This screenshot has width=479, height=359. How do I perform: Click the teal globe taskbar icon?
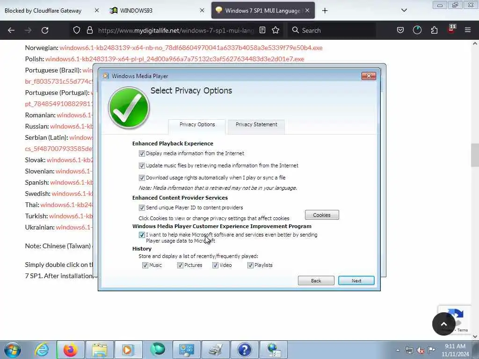pyautogui.click(x=157, y=350)
